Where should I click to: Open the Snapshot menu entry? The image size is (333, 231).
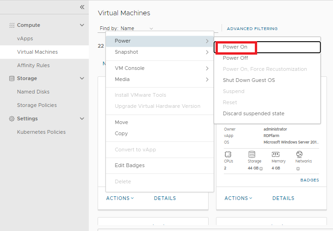[160, 52]
